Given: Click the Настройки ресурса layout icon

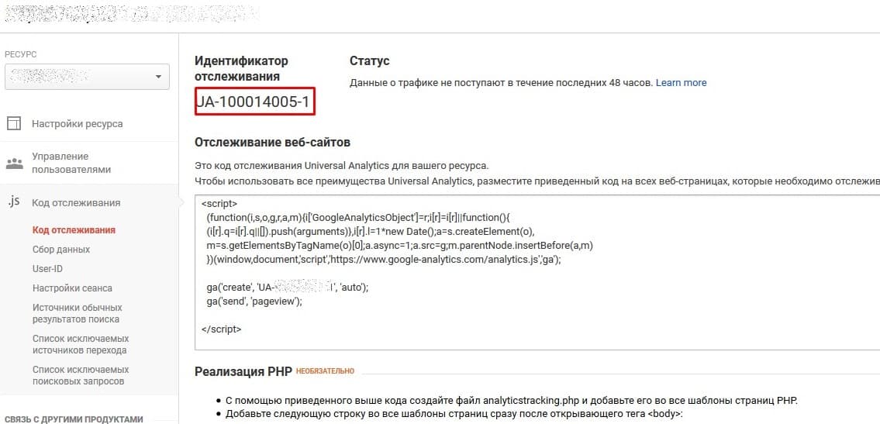Looking at the screenshot, I should [14, 123].
